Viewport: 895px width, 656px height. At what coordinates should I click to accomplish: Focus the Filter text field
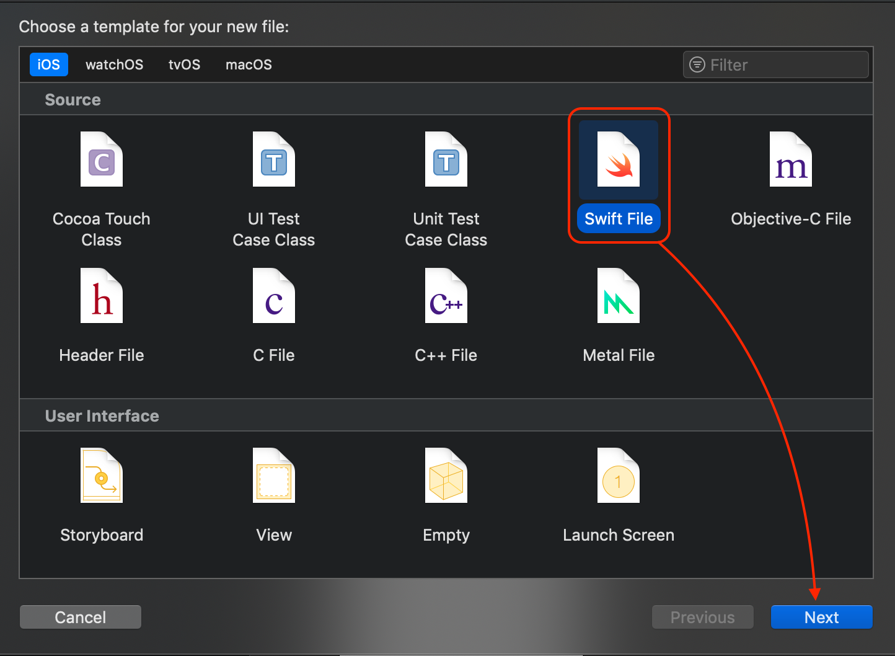coord(776,64)
